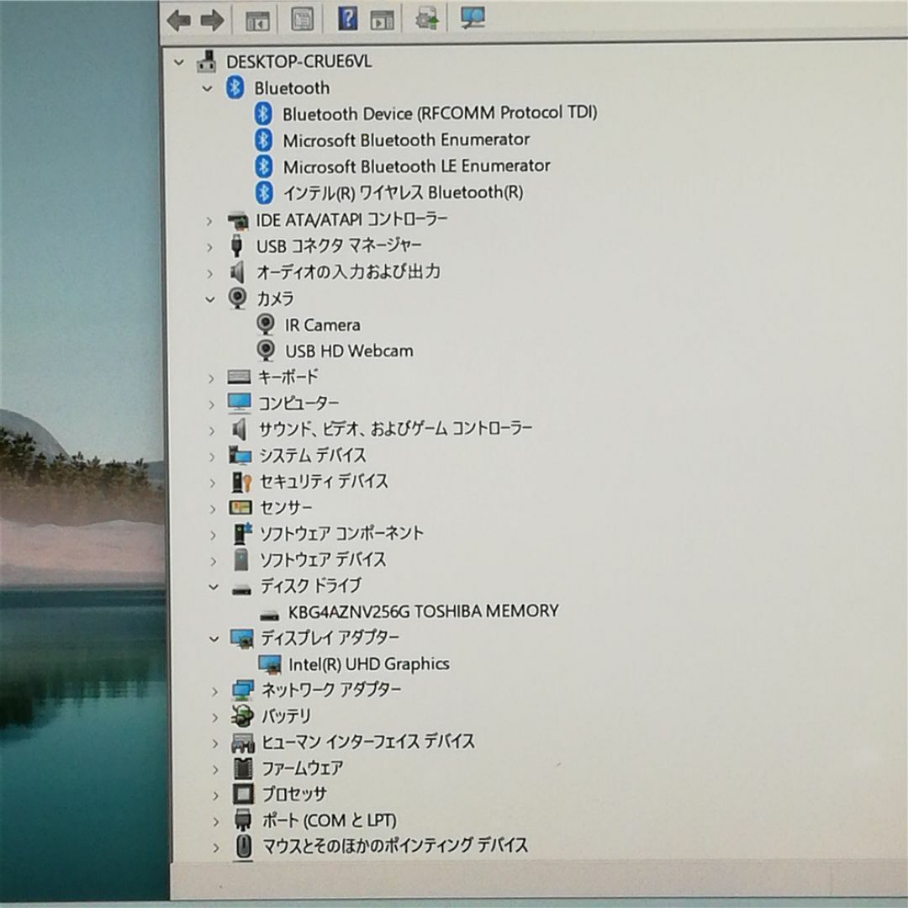
Task: Click the IR Camera webcam icon
Action: coord(265,325)
